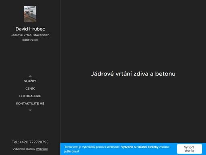206x155 pixels.
Task: Click bold 'Vytvořte si vlastní stránky' banner text
Action: tap(140, 147)
